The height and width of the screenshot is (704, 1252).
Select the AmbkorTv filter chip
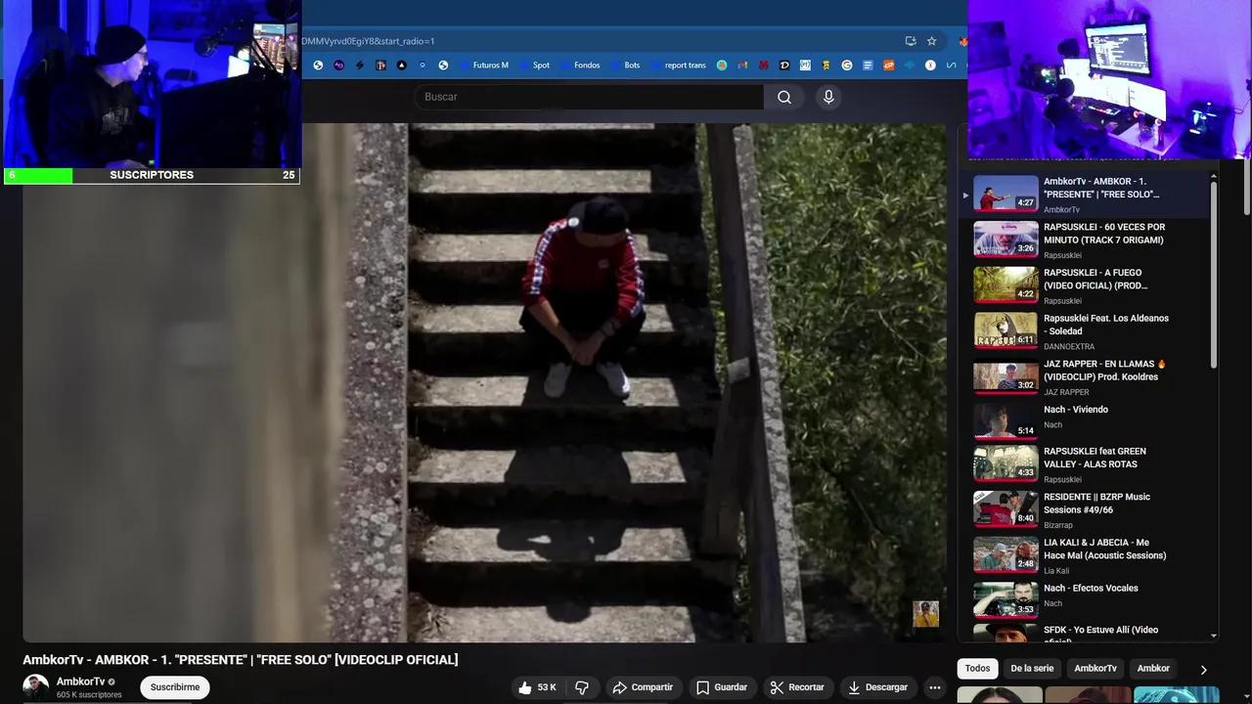(1095, 669)
